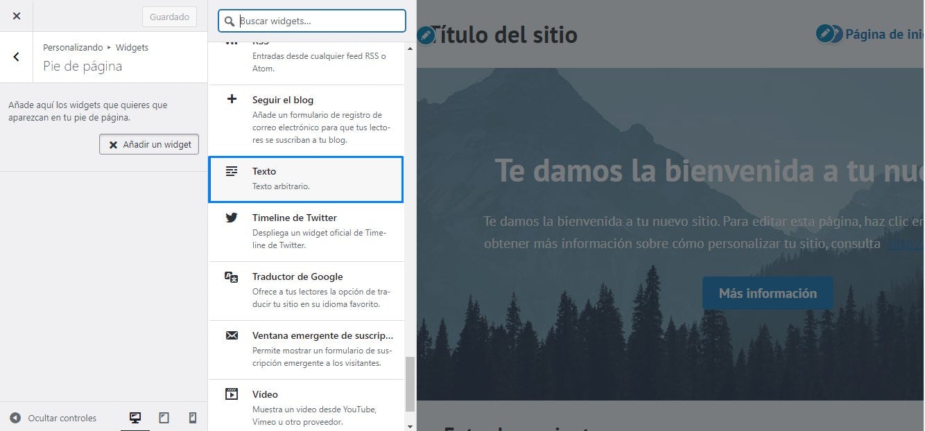Choose the Timeline de Twitter widget
The image size is (925, 431).
click(x=306, y=231)
